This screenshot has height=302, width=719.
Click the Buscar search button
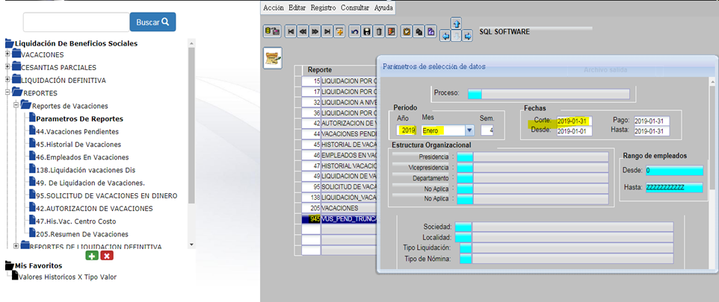point(152,22)
